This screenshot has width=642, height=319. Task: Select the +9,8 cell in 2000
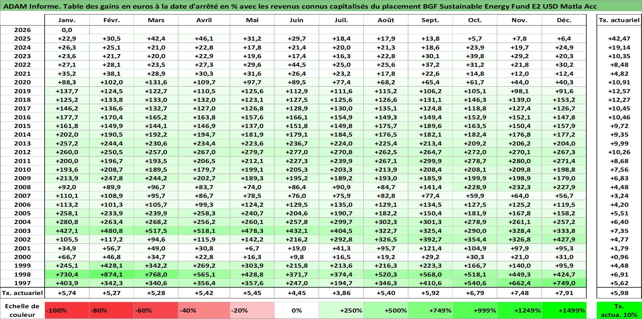point(297,257)
